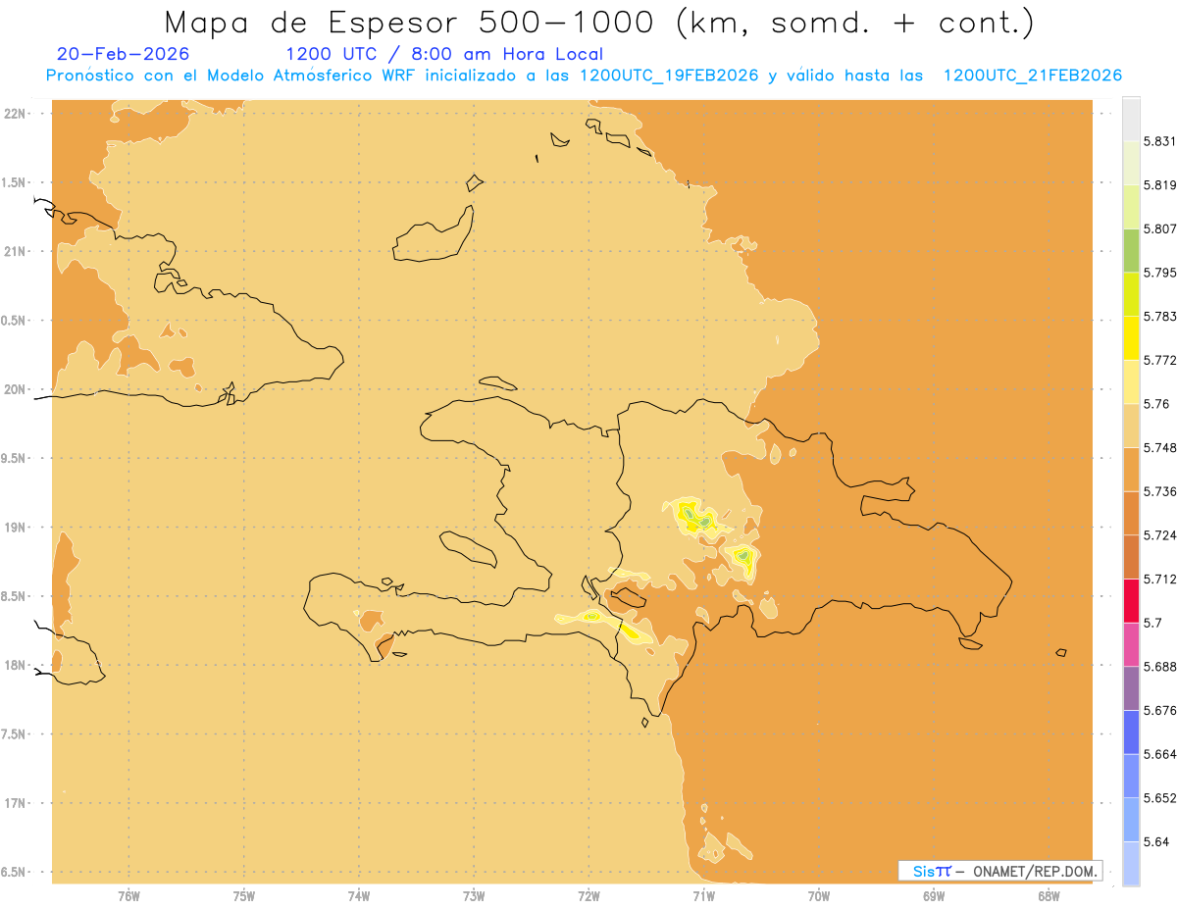The width and height of the screenshot is (1177, 909).
Task: Click the latitude label '19N'
Action: (16, 528)
